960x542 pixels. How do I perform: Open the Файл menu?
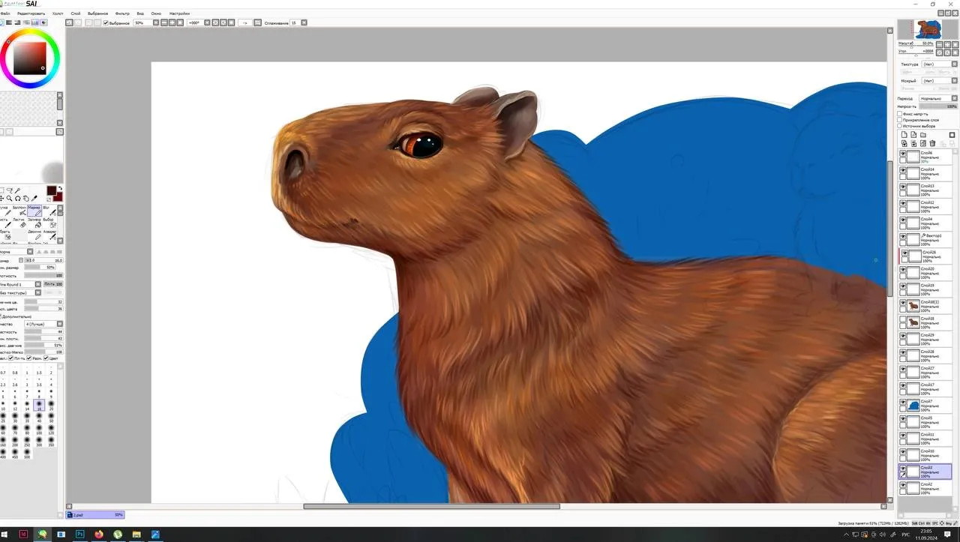pos(6,13)
